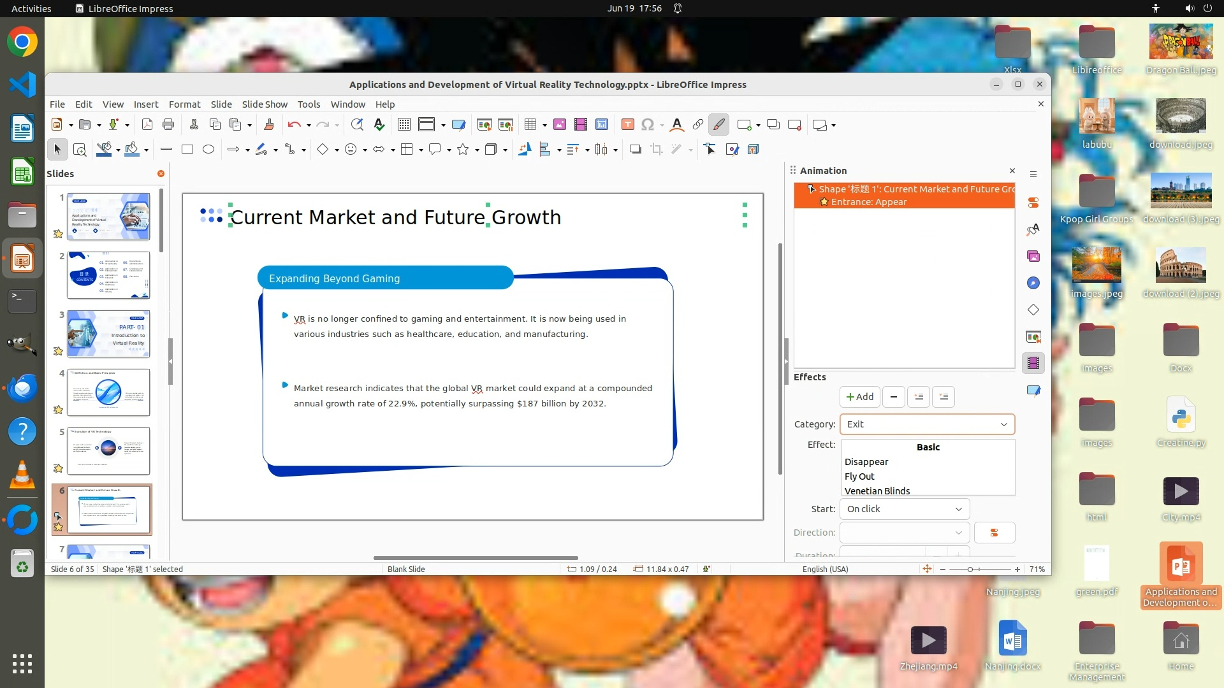Click the Export as PDF icon
Screen dimensions: 1224x688
(x=147, y=125)
